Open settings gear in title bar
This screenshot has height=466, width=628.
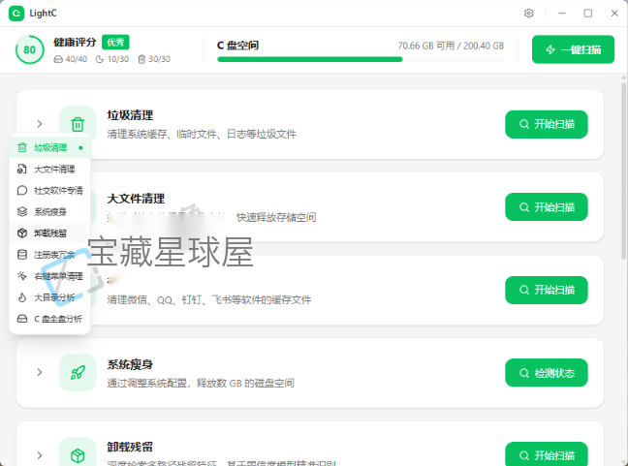click(x=529, y=14)
